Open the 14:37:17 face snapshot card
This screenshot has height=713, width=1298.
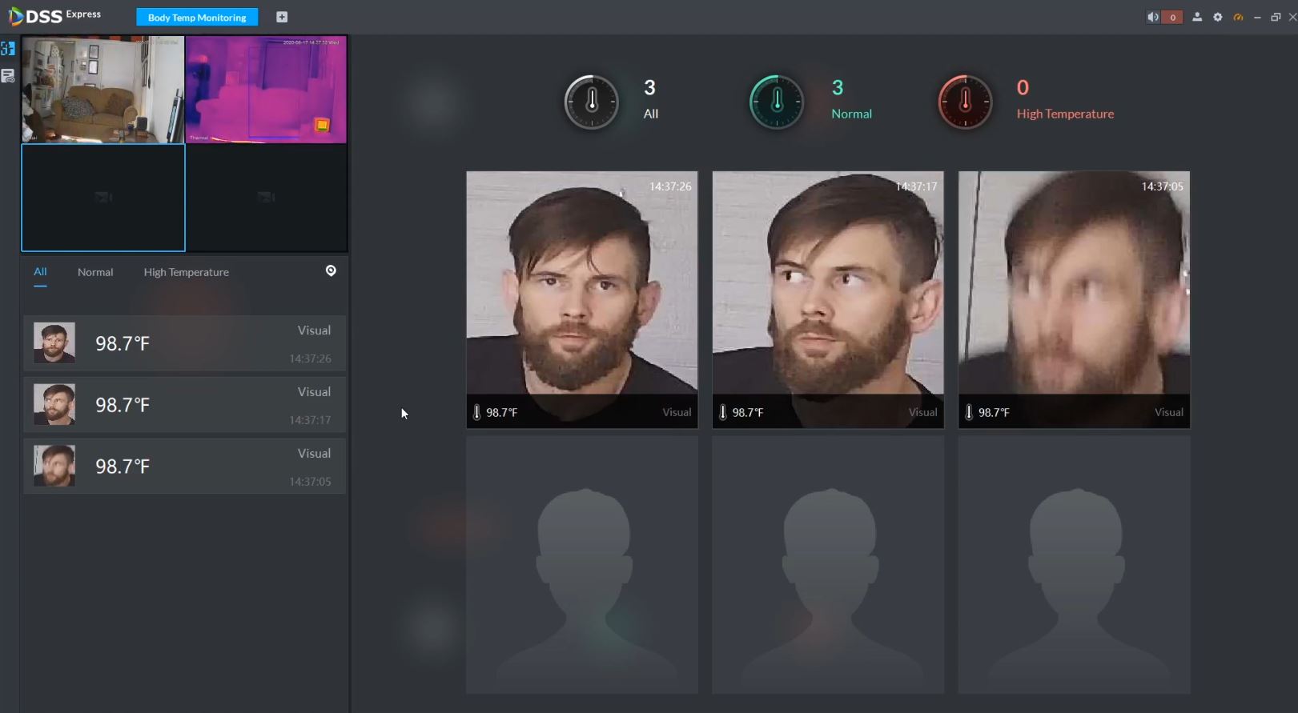[x=828, y=299]
